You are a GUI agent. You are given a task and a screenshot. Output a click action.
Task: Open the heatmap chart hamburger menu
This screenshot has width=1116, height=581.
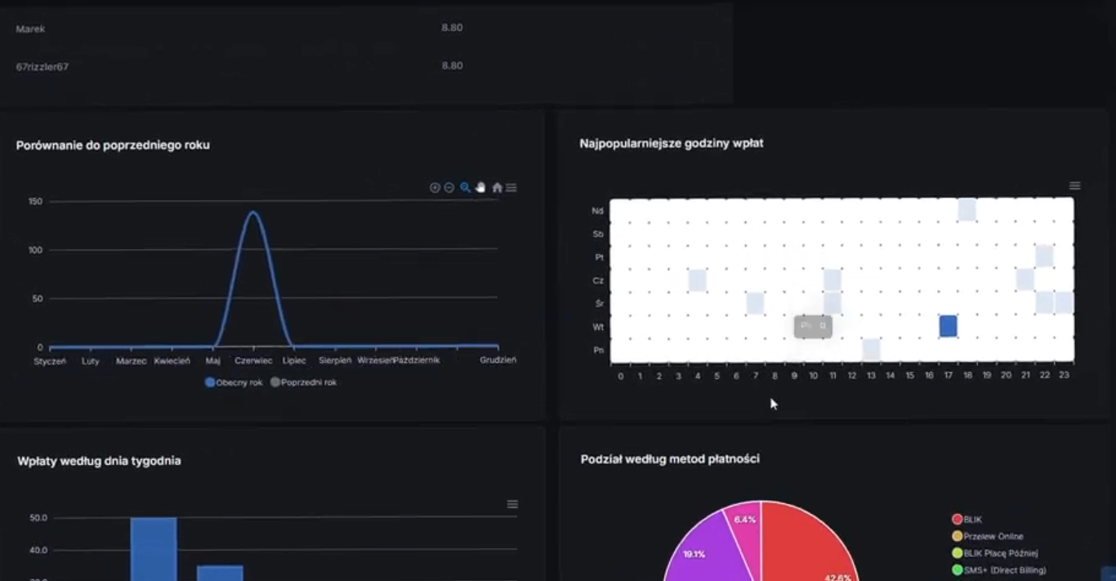coord(1075,186)
